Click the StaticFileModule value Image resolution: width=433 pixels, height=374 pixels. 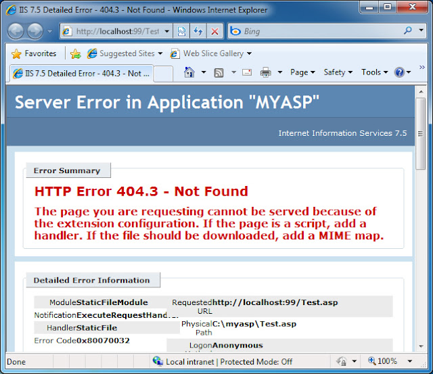[x=112, y=302]
